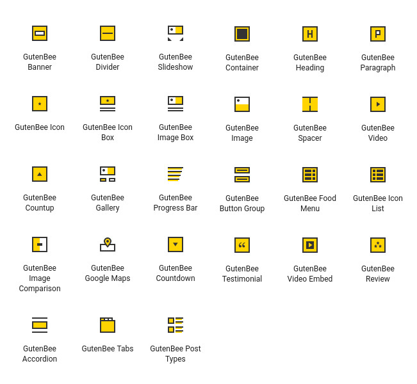Click the GutenBee Heading block icon
This screenshot has height=384, width=417.
click(310, 34)
